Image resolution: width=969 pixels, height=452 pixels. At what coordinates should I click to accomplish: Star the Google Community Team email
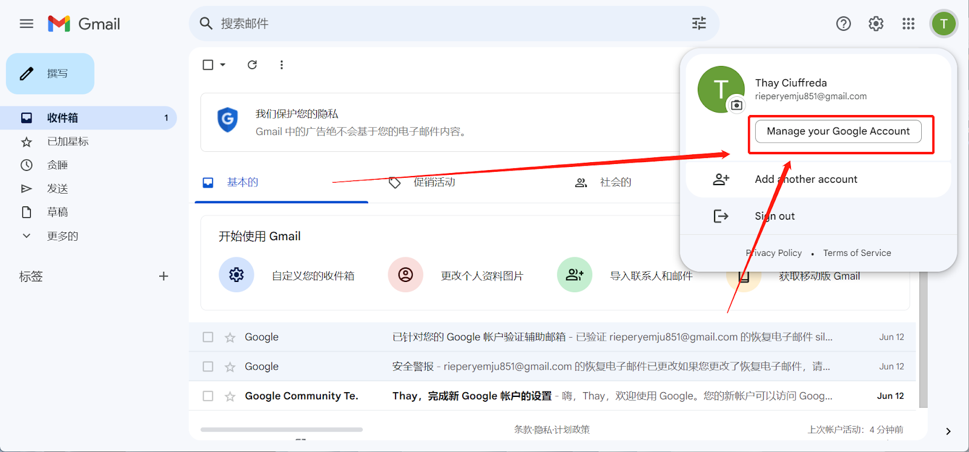click(230, 396)
